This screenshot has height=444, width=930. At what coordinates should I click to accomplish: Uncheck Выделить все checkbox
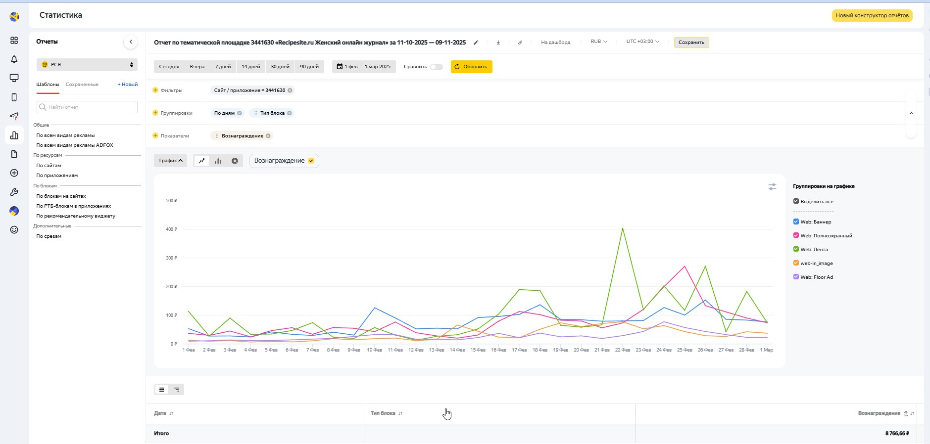[796, 201]
